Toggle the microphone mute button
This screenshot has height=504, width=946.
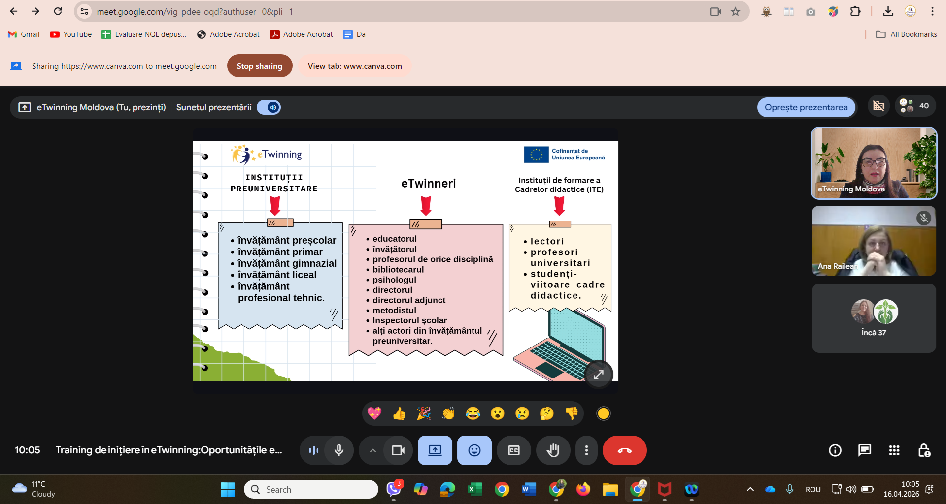[x=339, y=450]
